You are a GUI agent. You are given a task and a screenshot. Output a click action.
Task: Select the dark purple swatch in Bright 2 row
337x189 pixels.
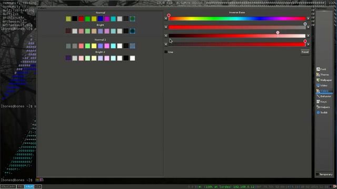tap(68, 58)
